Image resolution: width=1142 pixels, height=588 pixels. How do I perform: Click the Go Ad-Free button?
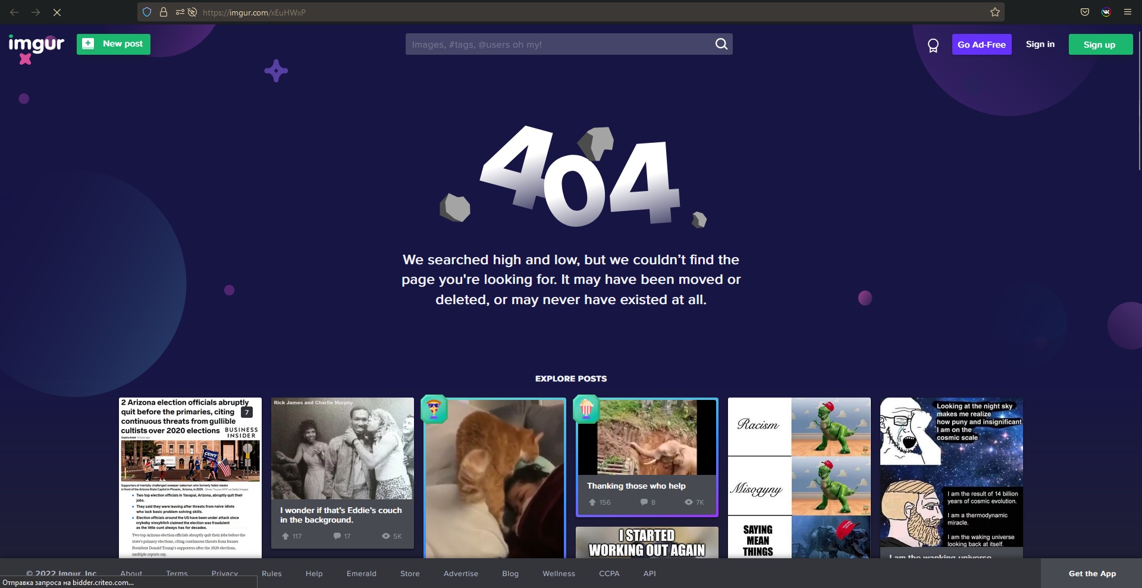[981, 45]
